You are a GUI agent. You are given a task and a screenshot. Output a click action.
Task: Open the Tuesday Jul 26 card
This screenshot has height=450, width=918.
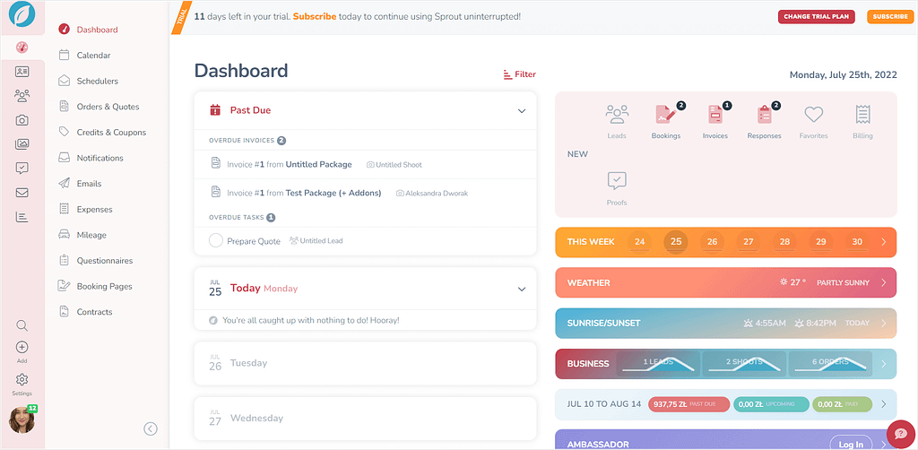pos(365,363)
